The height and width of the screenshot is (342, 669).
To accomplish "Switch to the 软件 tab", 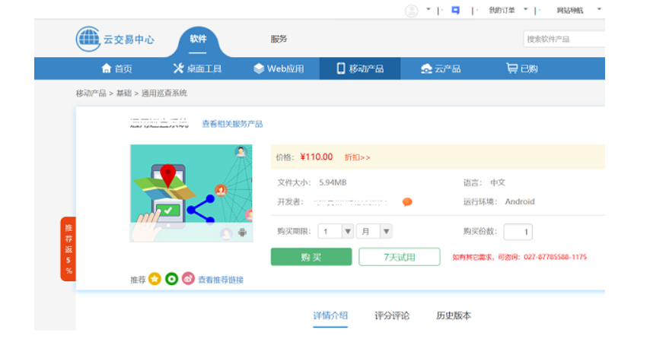I will pyautogui.click(x=198, y=39).
